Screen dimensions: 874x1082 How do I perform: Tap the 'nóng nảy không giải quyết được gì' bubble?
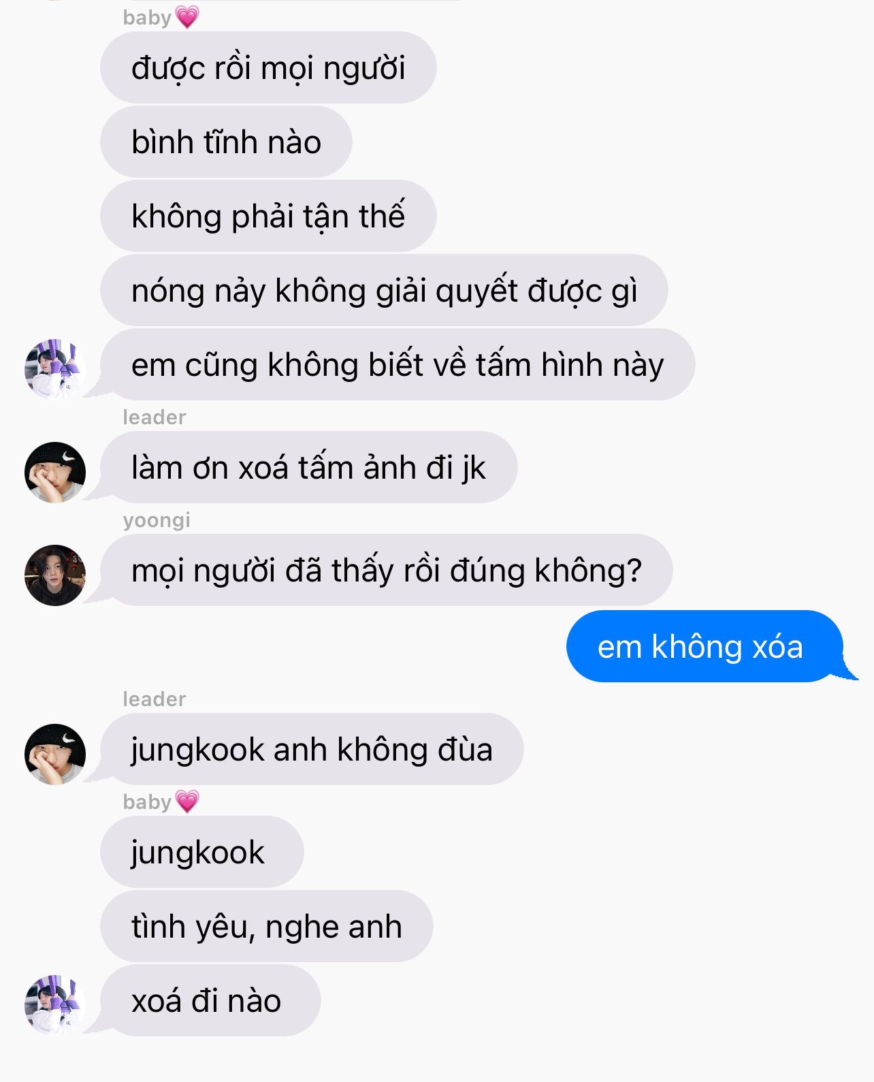pos(384,290)
